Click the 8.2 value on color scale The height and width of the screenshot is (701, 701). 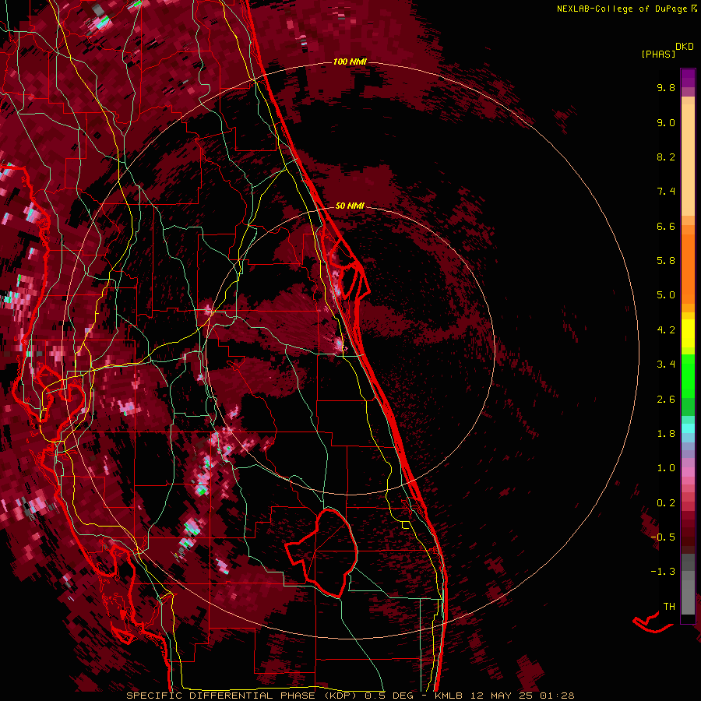point(666,157)
